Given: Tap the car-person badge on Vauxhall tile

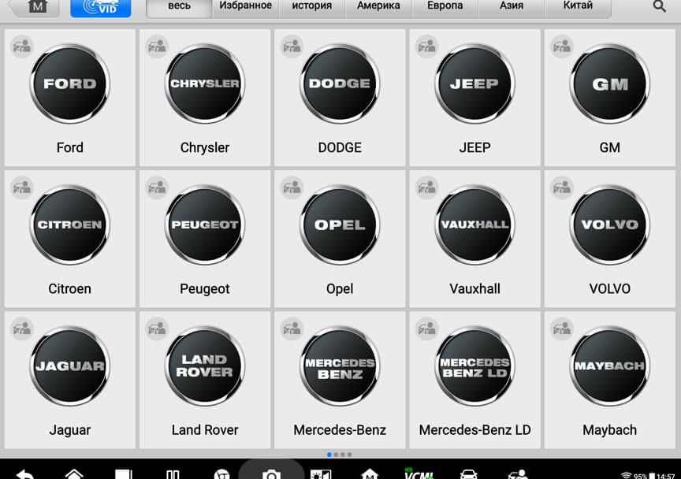Looking at the screenshot, I should (427, 188).
